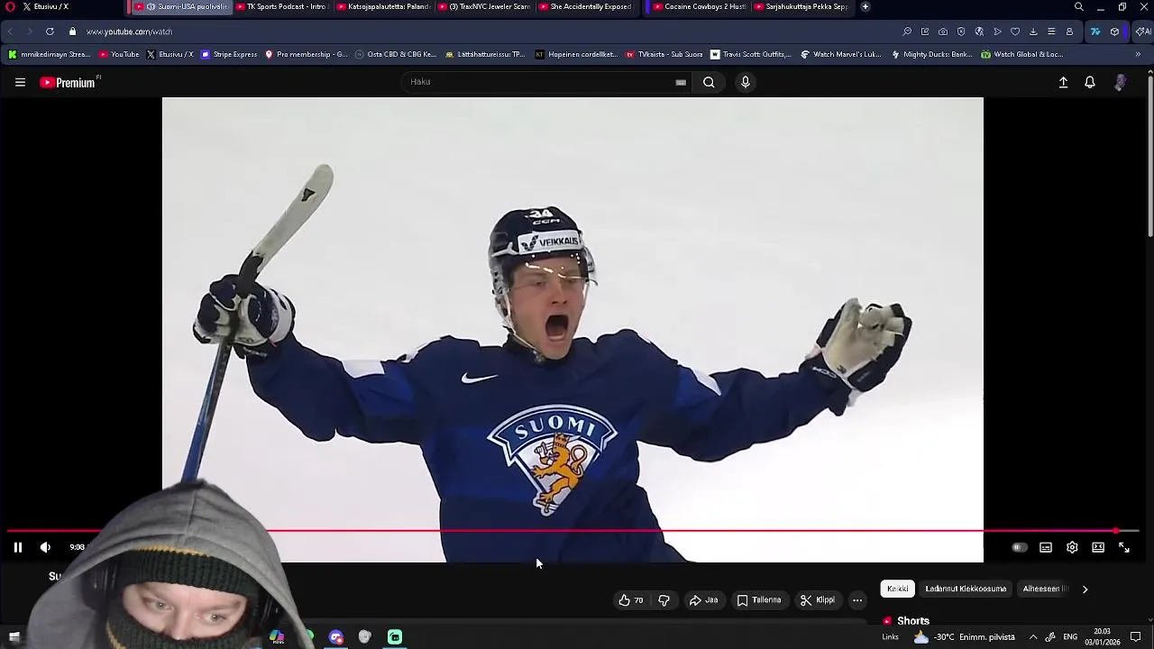The width and height of the screenshot is (1154, 649).
Task: Mute the video volume
Action: tap(45, 547)
